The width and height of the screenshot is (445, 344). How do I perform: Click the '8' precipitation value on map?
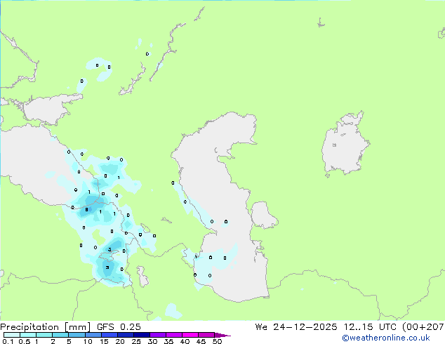coord(86,210)
